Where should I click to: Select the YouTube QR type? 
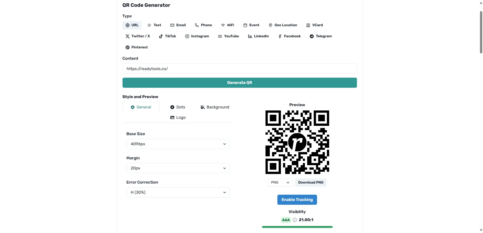tap(228, 36)
